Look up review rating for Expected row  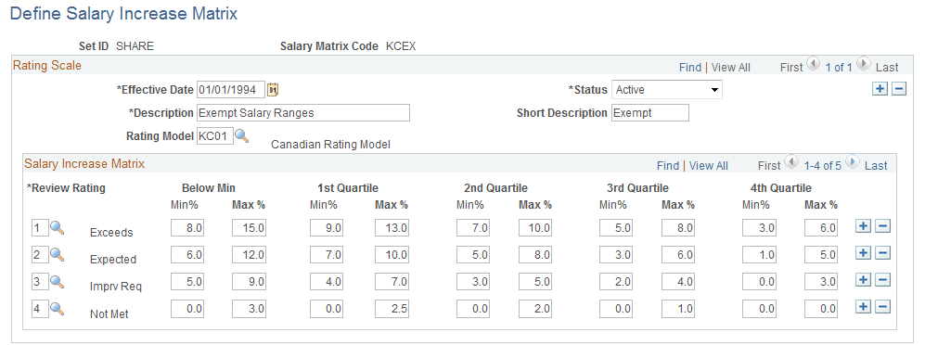click(57, 254)
